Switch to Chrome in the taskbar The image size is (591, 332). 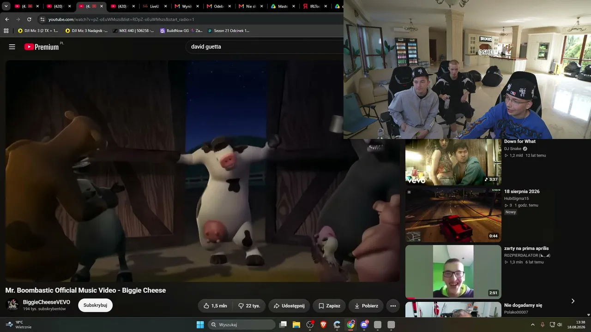coord(351,325)
